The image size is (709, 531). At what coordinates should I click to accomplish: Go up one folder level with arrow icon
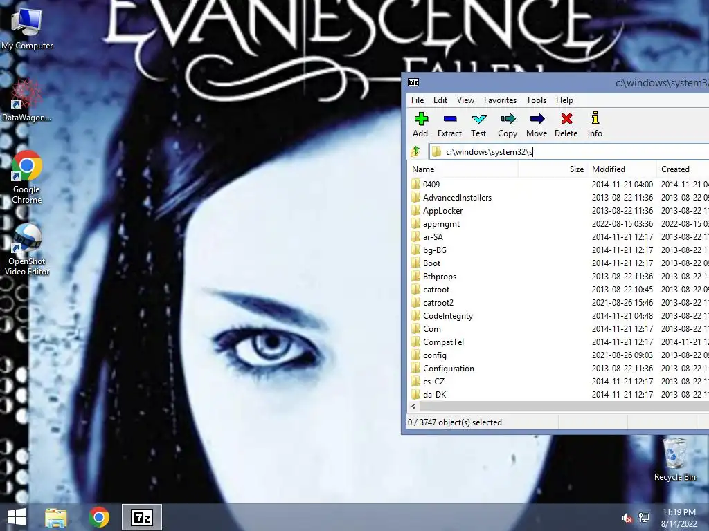click(415, 151)
